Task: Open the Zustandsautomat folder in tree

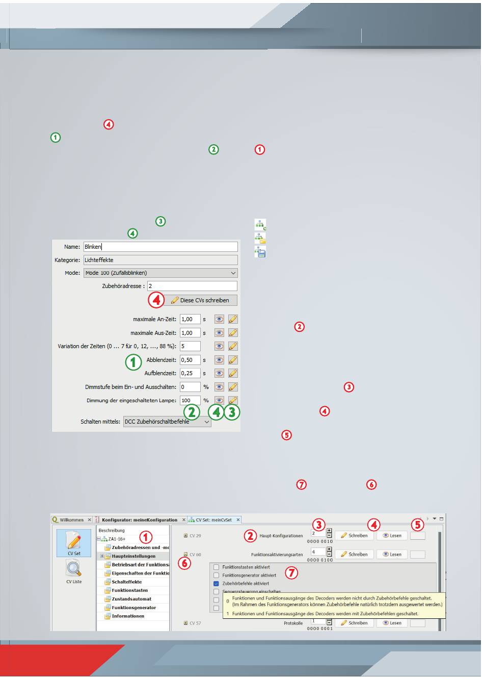Action: coord(128,599)
